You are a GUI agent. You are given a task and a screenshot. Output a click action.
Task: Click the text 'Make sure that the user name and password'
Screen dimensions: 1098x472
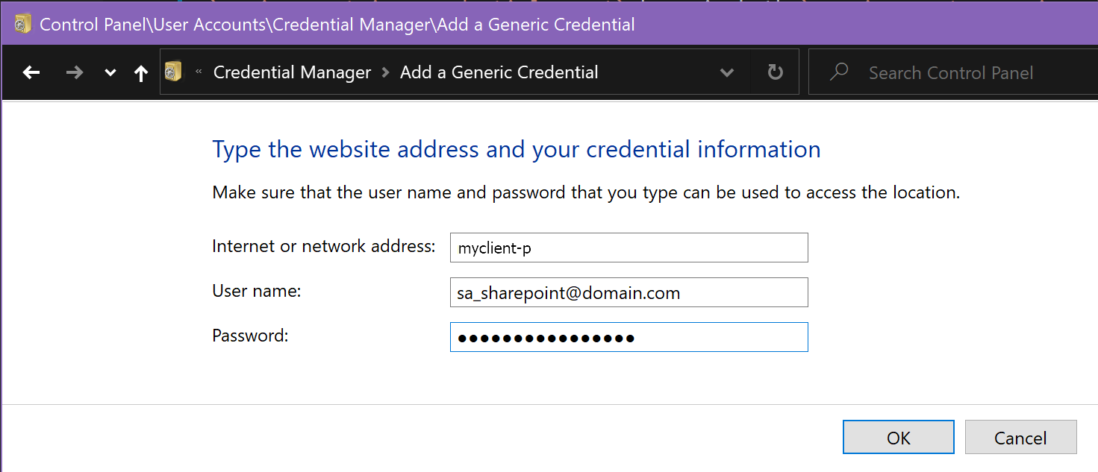[388, 192]
